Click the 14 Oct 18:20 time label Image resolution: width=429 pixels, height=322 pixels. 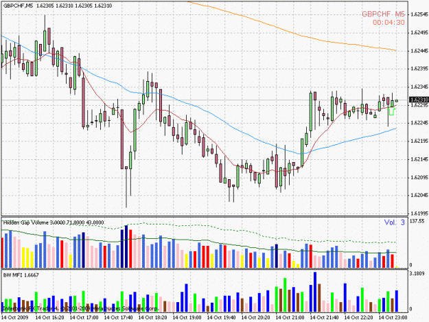(x=152, y=317)
